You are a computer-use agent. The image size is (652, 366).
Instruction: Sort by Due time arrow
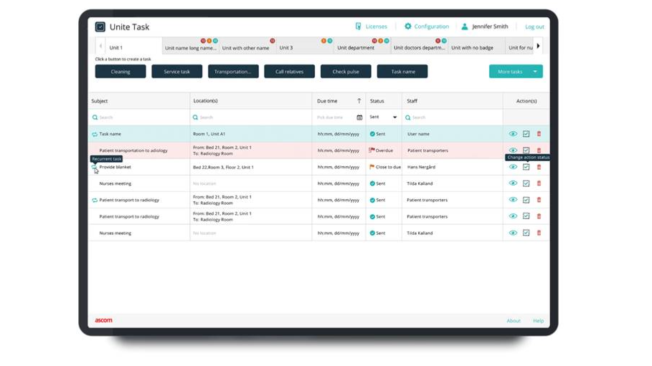pos(359,101)
